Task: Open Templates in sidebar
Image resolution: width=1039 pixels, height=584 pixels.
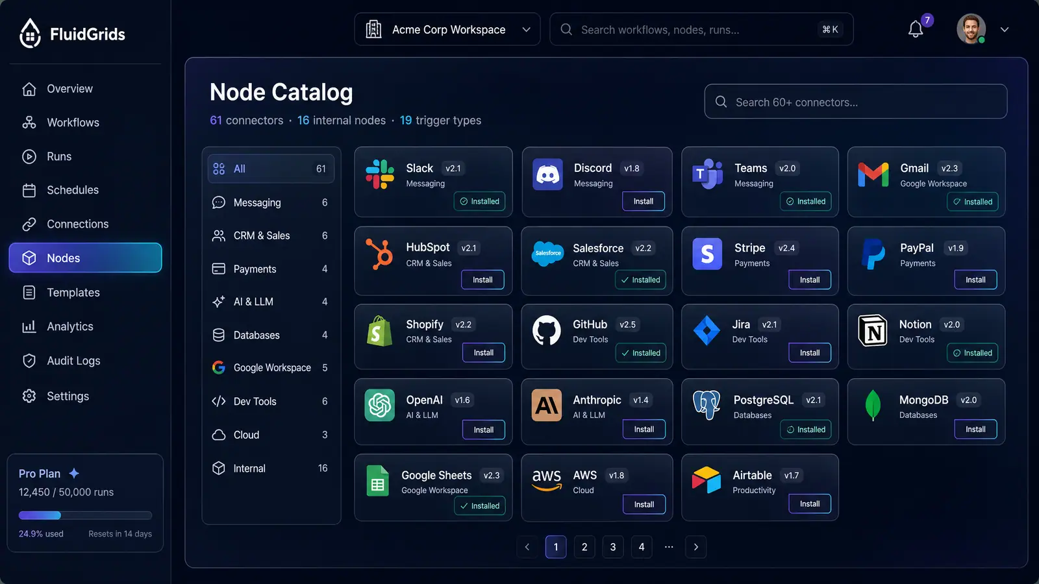Action: pyautogui.click(x=85, y=293)
